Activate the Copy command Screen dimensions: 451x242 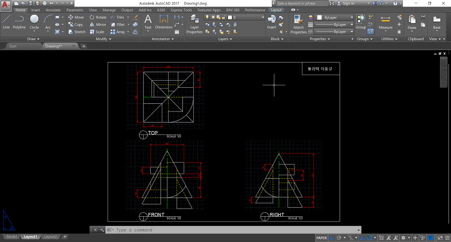point(75,25)
